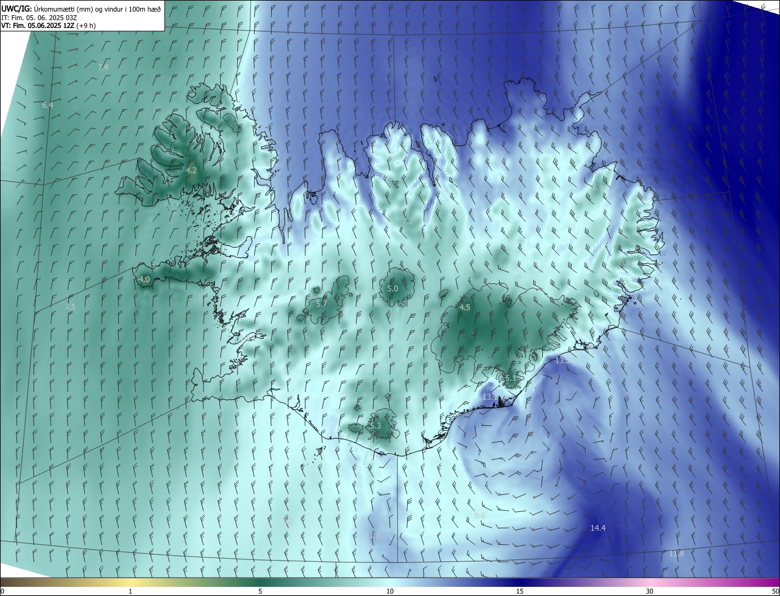Click the 5.3 value label
Viewport: 780px width, 596px height.
pyautogui.click(x=375, y=426)
